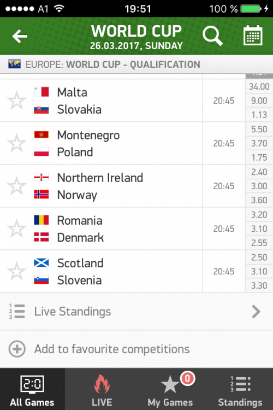Toggle favourite star for Montenegro vs Poland
Viewport: 273px width, 410px height.
pos(17,143)
